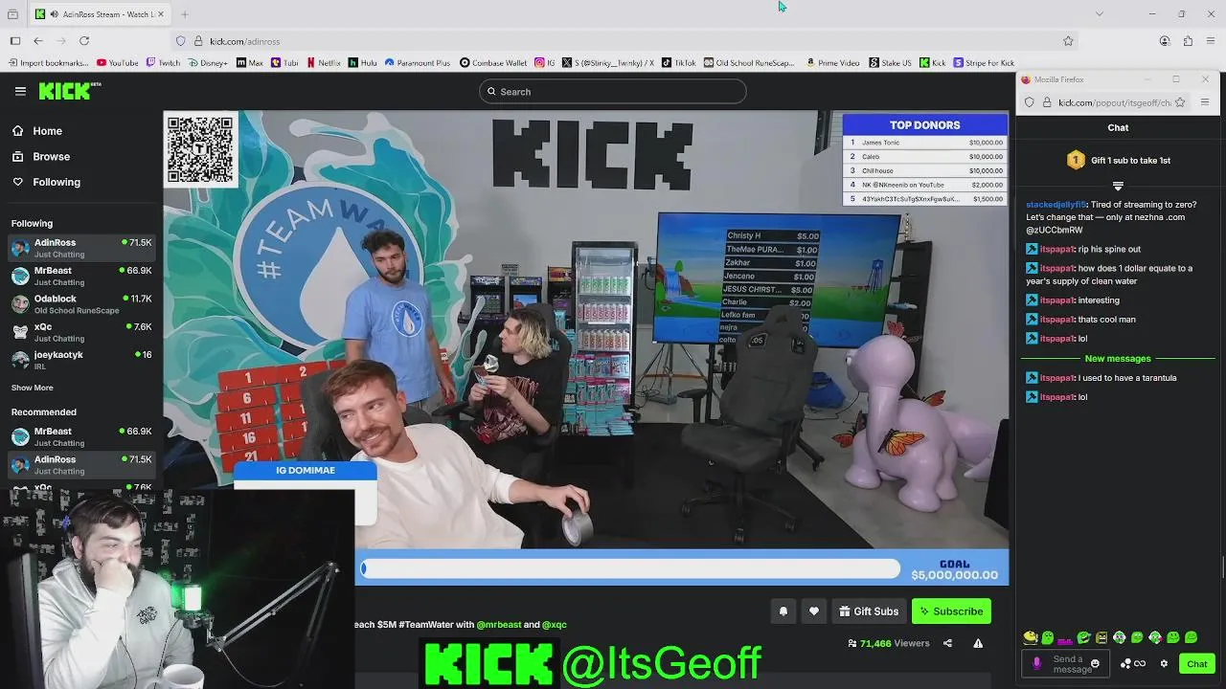This screenshot has width=1226, height=689.
Task: Click the Gift Subs button
Action: pos(869,611)
